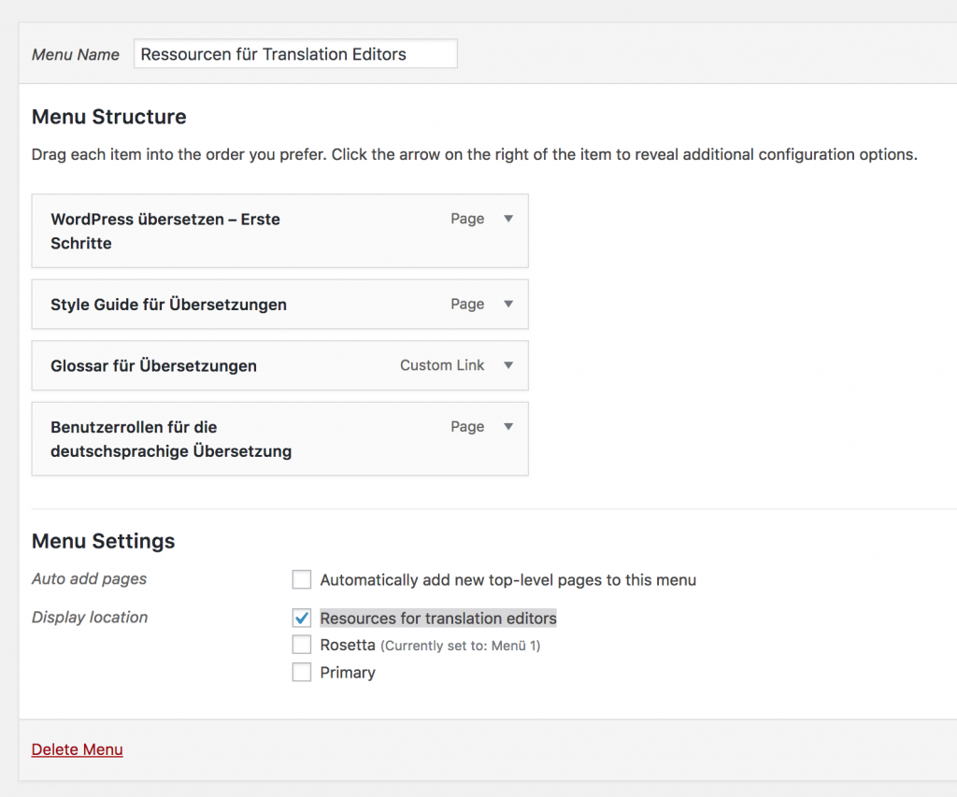Screen dimensions: 957x797
Task: Enable automatically add new top-level pages
Action: point(302,580)
